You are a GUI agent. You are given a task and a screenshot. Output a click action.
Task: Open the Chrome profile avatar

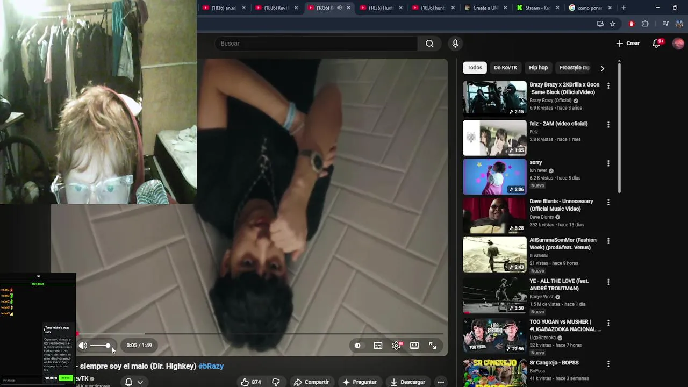pyautogui.click(x=679, y=24)
